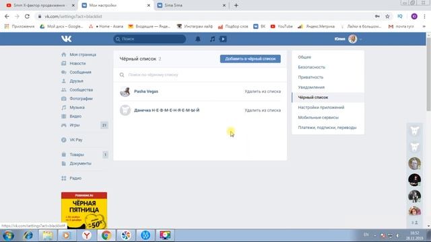Viewport: 431px width, 242px height.
Task: Select Настройки приложений settings tab
Action: point(321,108)
